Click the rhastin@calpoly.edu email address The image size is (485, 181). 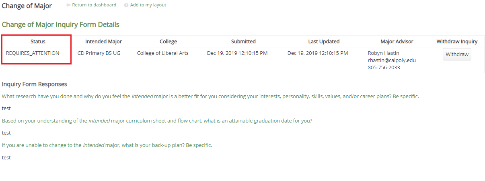click(x=392, y=60)
